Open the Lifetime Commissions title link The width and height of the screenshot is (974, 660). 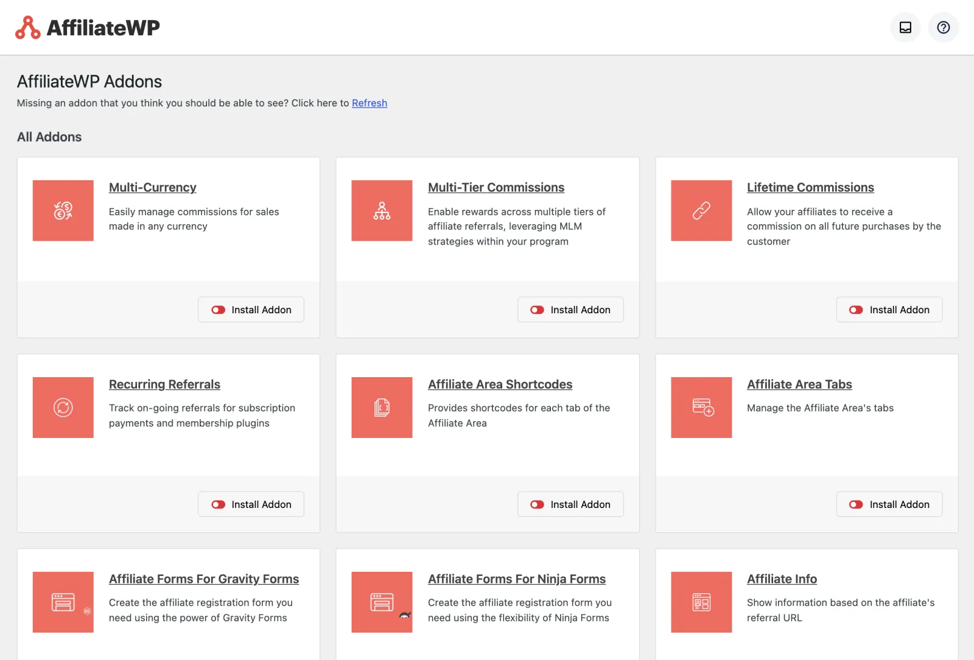coord(810,187)
